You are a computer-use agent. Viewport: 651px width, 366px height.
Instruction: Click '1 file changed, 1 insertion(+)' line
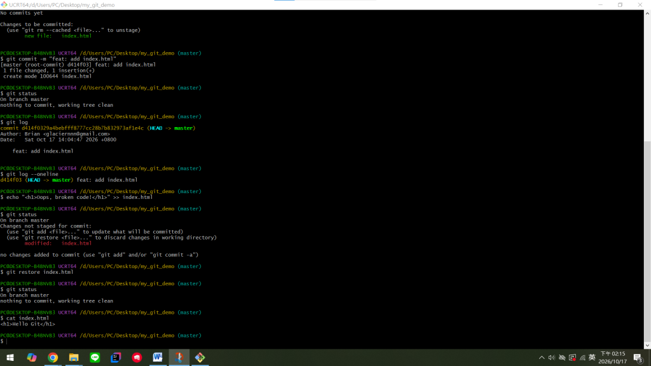[x=48, y=71]
